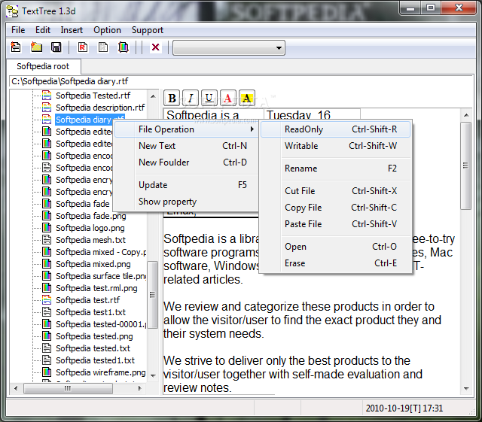482x422 pixels.
Task: Choose Rename from submenu
Action: [335, 168]
